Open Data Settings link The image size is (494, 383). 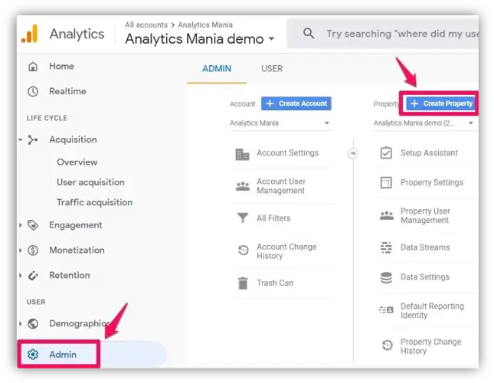tap(425, 277)
